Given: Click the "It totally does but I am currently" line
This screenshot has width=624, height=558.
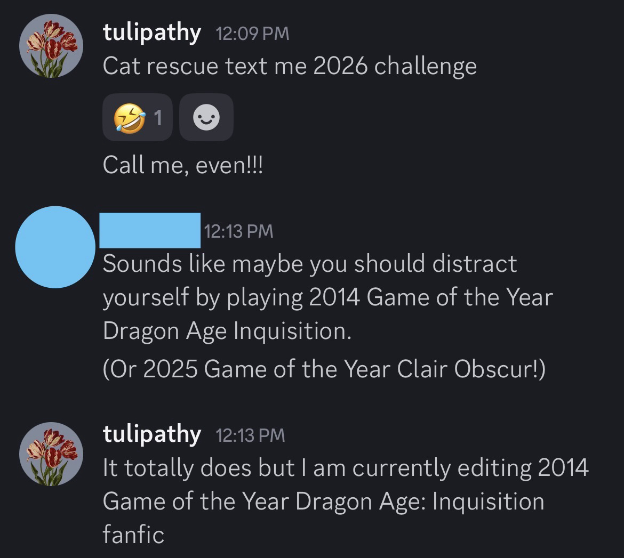Looking at the screenshot, I should [x=345, y=468].
